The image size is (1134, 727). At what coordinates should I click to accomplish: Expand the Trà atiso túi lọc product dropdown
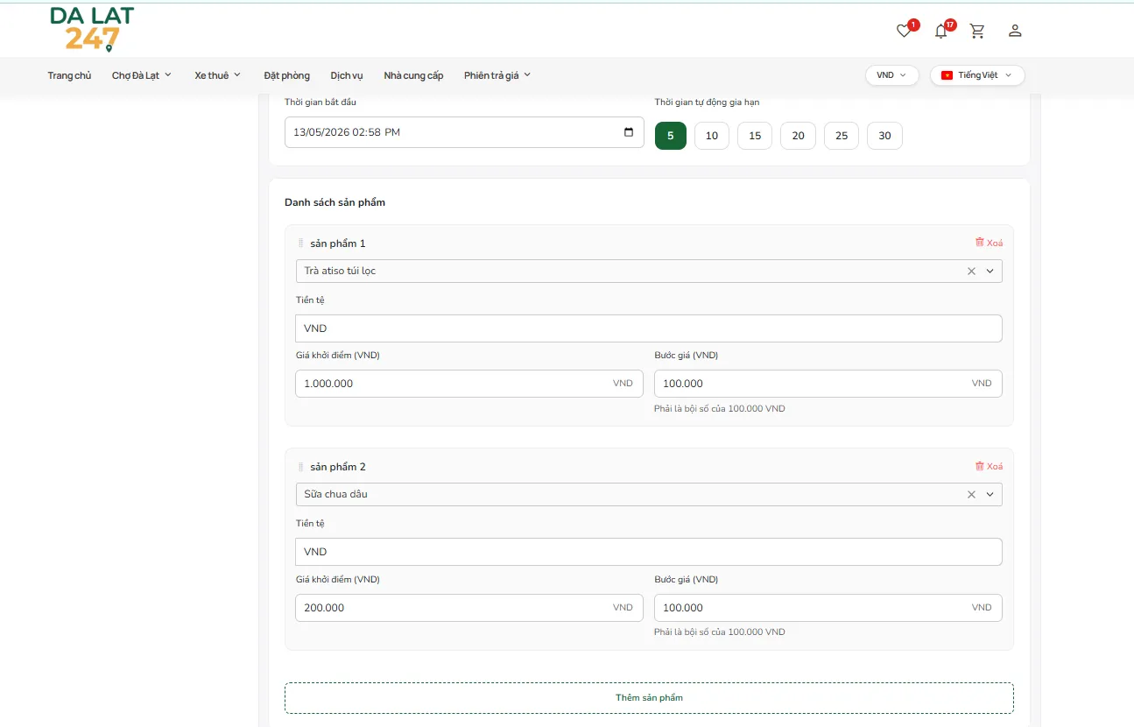[990, 272]
